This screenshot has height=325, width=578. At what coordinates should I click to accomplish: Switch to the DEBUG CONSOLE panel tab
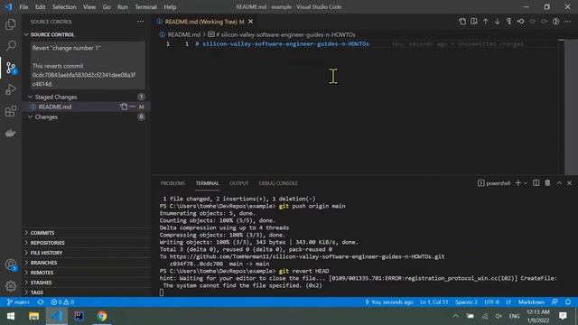(278, 183)
